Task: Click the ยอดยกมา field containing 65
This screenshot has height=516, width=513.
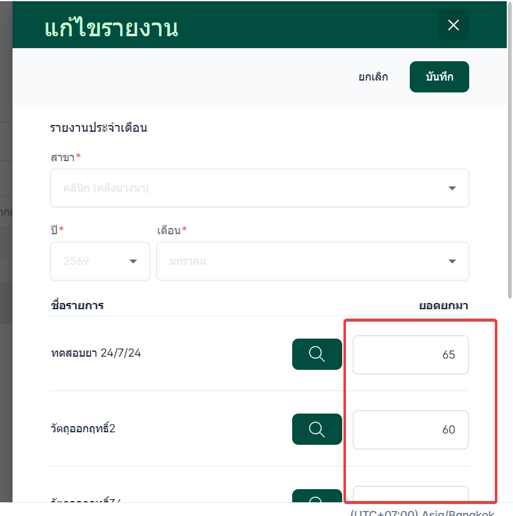Action: 410,355
